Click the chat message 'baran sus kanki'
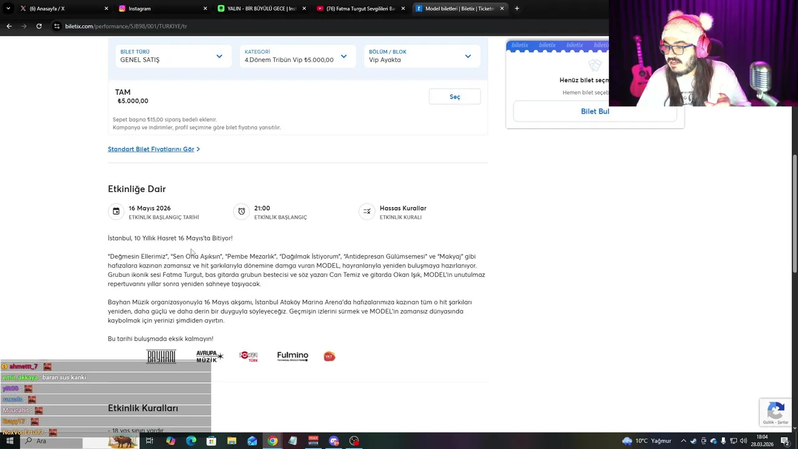Image resolution: width=798 pixels, height=449 pixels. (x=64, y=377)
